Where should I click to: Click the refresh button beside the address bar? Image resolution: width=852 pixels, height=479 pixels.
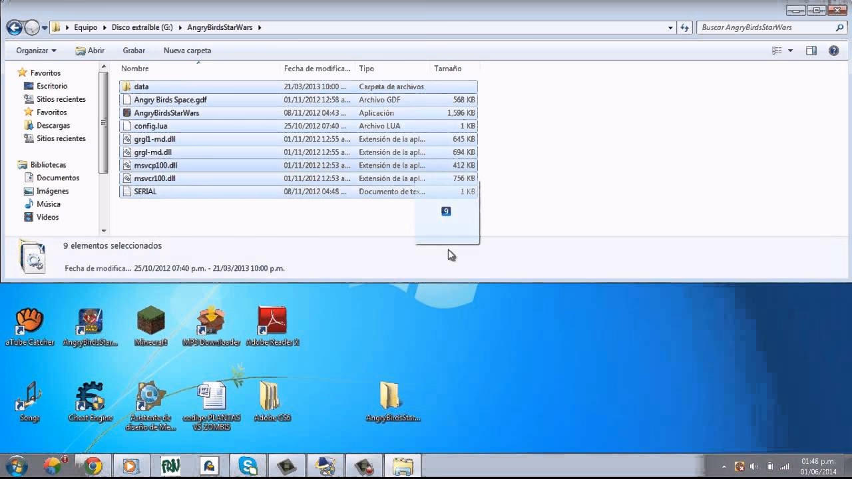tap(685, 27)
